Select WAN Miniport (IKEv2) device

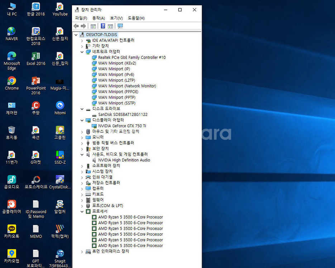click(x=117, y=63)
